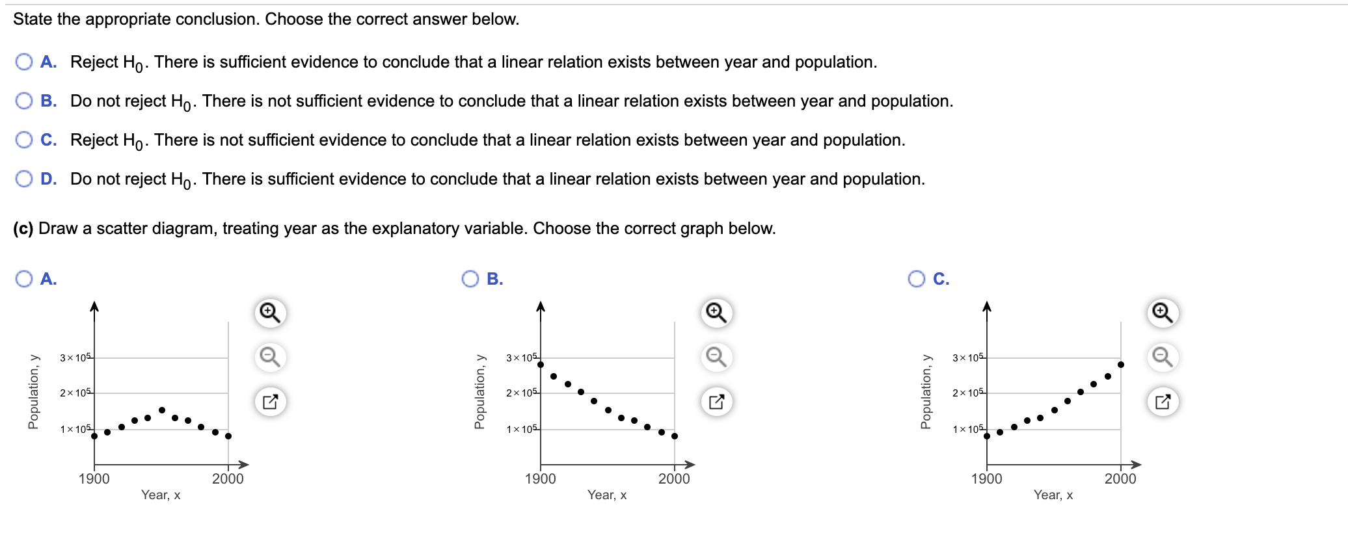Select scatter diagram option C
Viewport: 1348px width, 546px height.
coord(916,278)
